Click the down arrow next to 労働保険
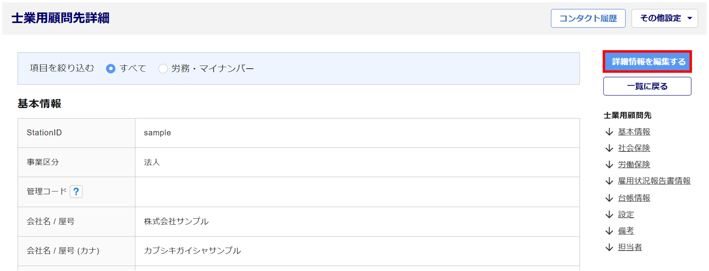This screenshot has width=709, height=271. [x=609, y=165]
